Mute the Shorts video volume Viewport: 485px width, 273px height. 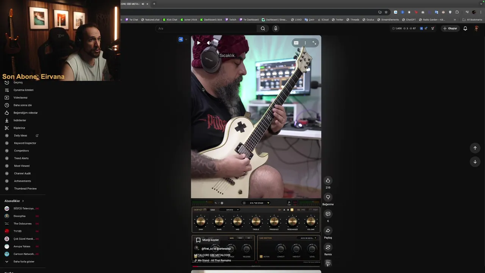coord(209,43)
